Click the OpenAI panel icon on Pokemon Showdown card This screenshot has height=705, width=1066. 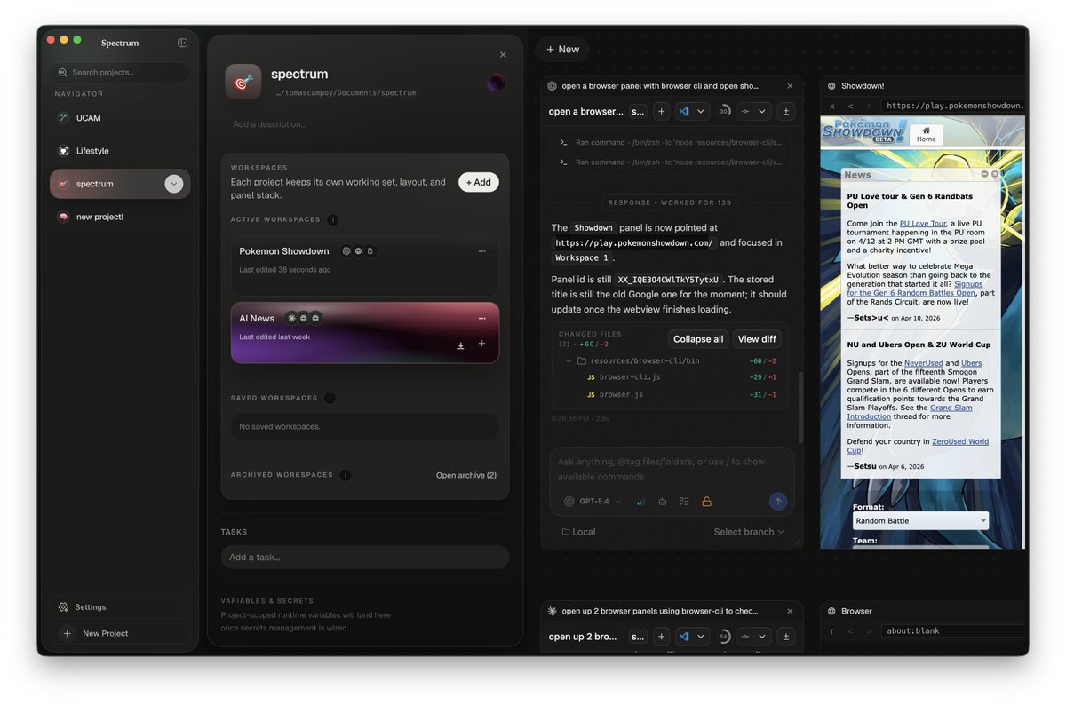click(346, 251)
